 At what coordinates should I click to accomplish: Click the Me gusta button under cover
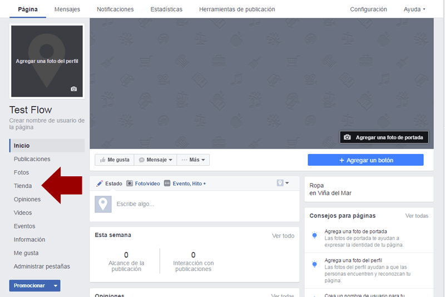click(x=115, y=160)
